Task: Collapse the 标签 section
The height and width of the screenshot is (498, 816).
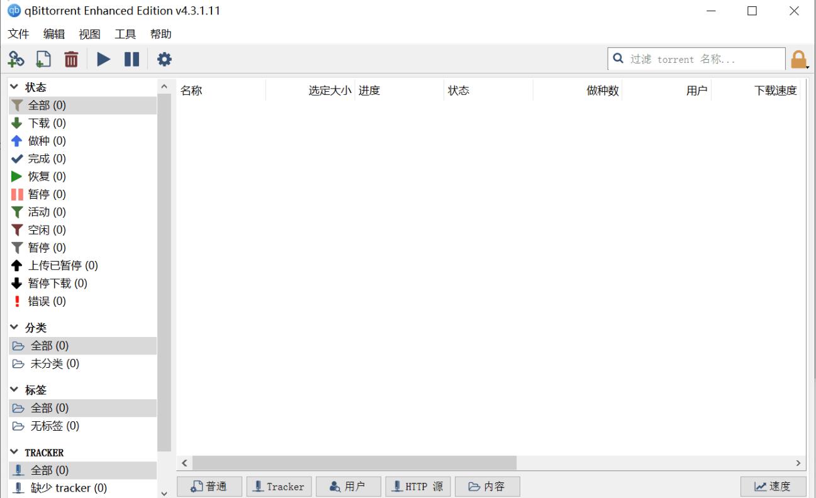Action: 14,389
